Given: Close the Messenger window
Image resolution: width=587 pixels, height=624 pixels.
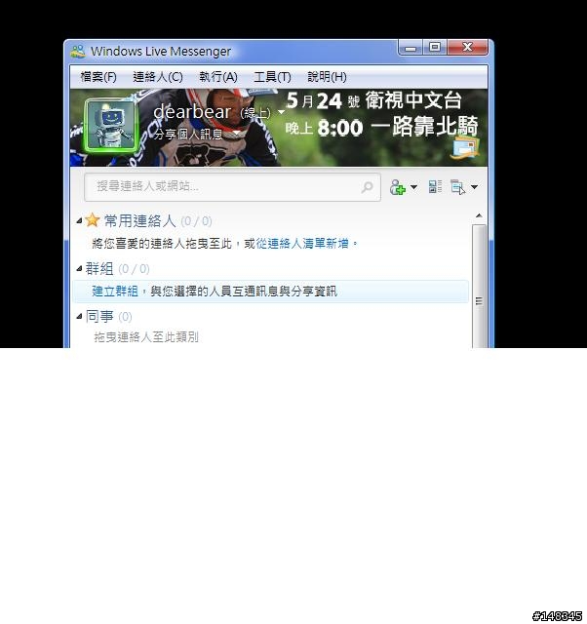Looking at the screenshot, I should tap(467, 48).
